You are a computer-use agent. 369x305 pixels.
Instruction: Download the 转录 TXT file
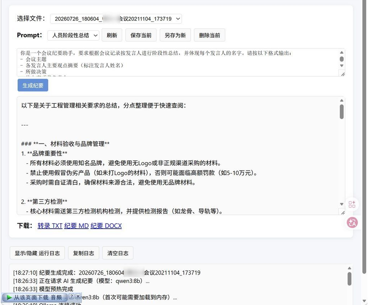tap(50, 226)
